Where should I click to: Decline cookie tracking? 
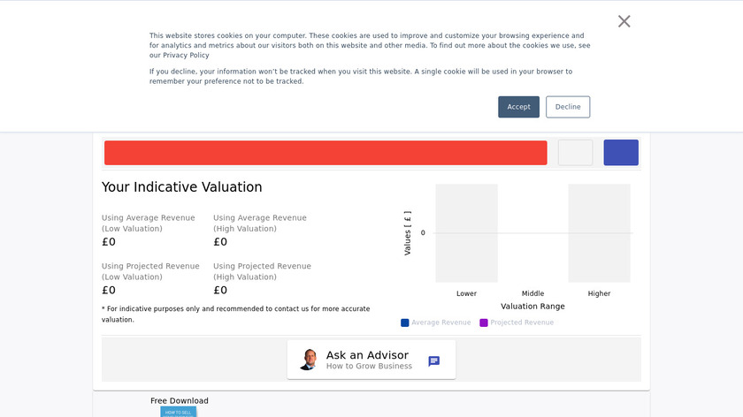point(568,107)
